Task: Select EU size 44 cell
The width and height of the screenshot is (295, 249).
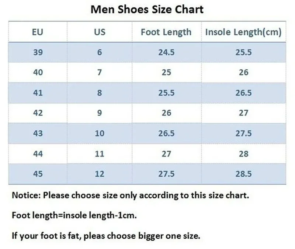Action: [38, 153]
